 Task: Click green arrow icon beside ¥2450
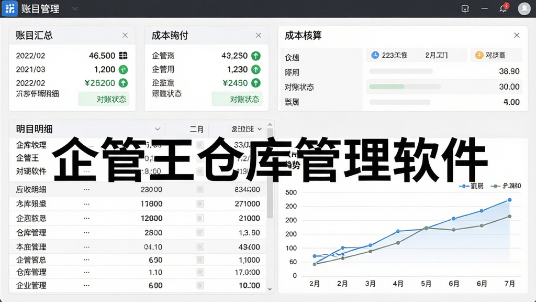pyautogui.click(x=255, y=83)
